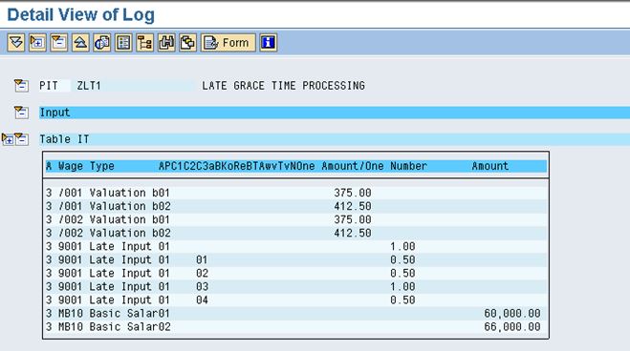Viewport: 630px width, 351px height.
Task: Click the 02 split indicator cell
Action: pos(202,274)
